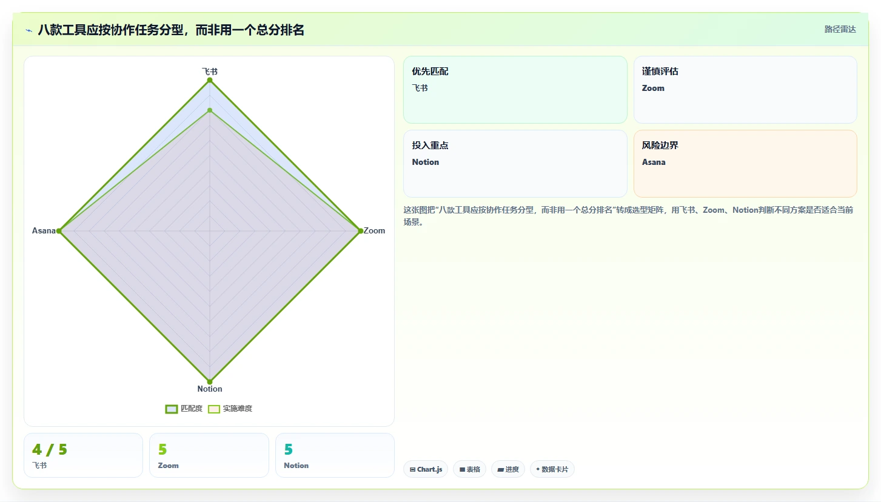Toggle the 实施难度 legend item
Screen dimensions: 881x502
click(x=230, y=409)
